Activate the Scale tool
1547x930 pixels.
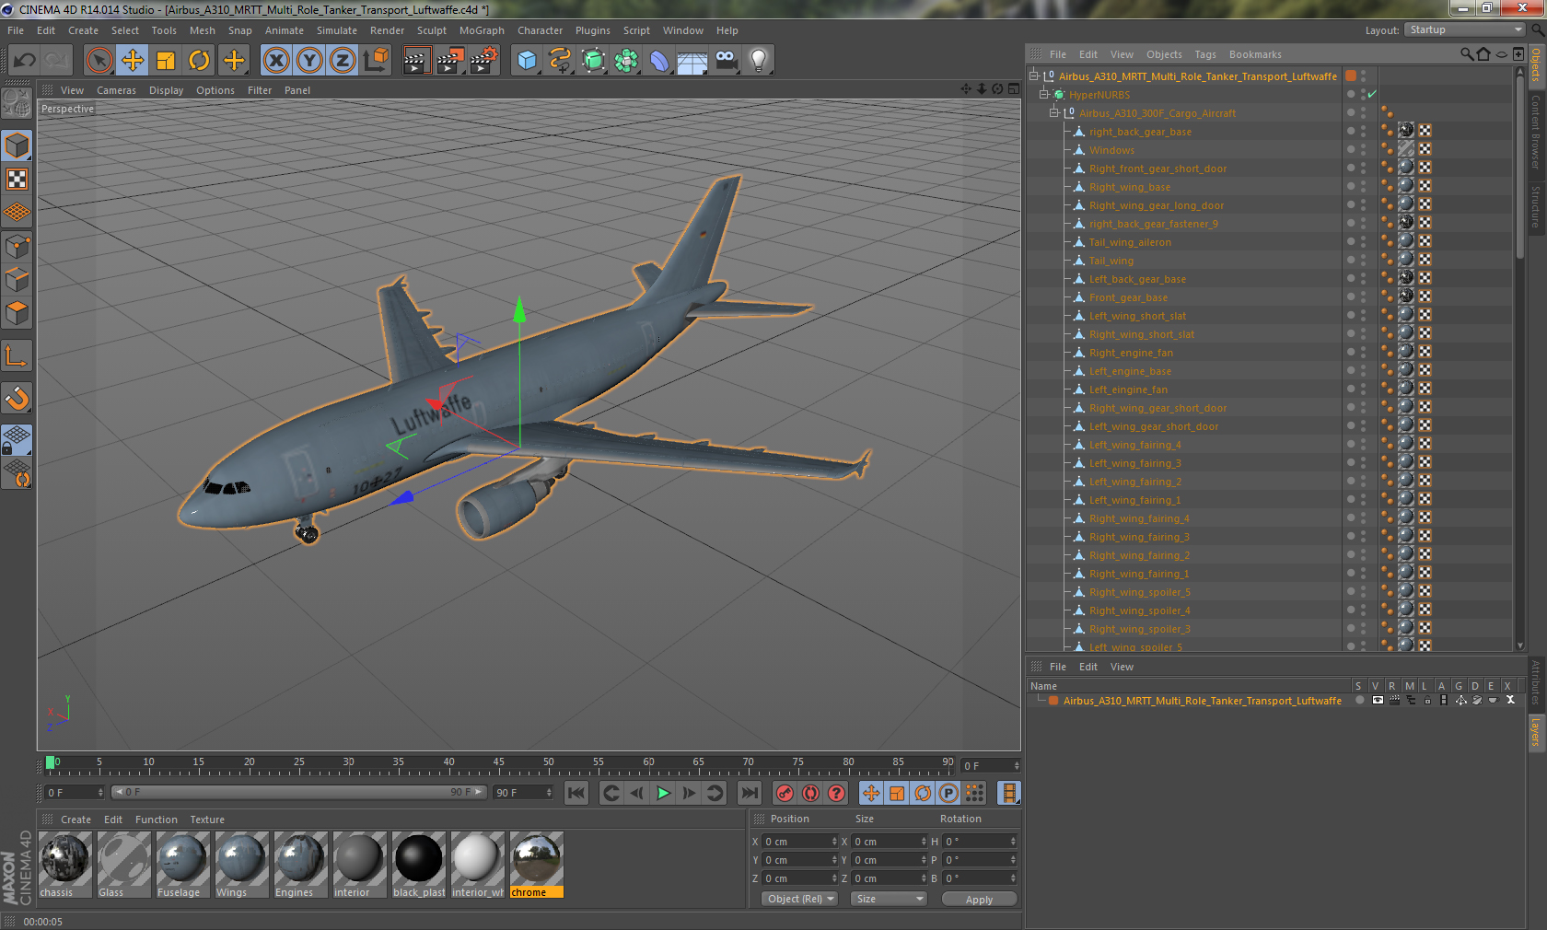point(166,61)
